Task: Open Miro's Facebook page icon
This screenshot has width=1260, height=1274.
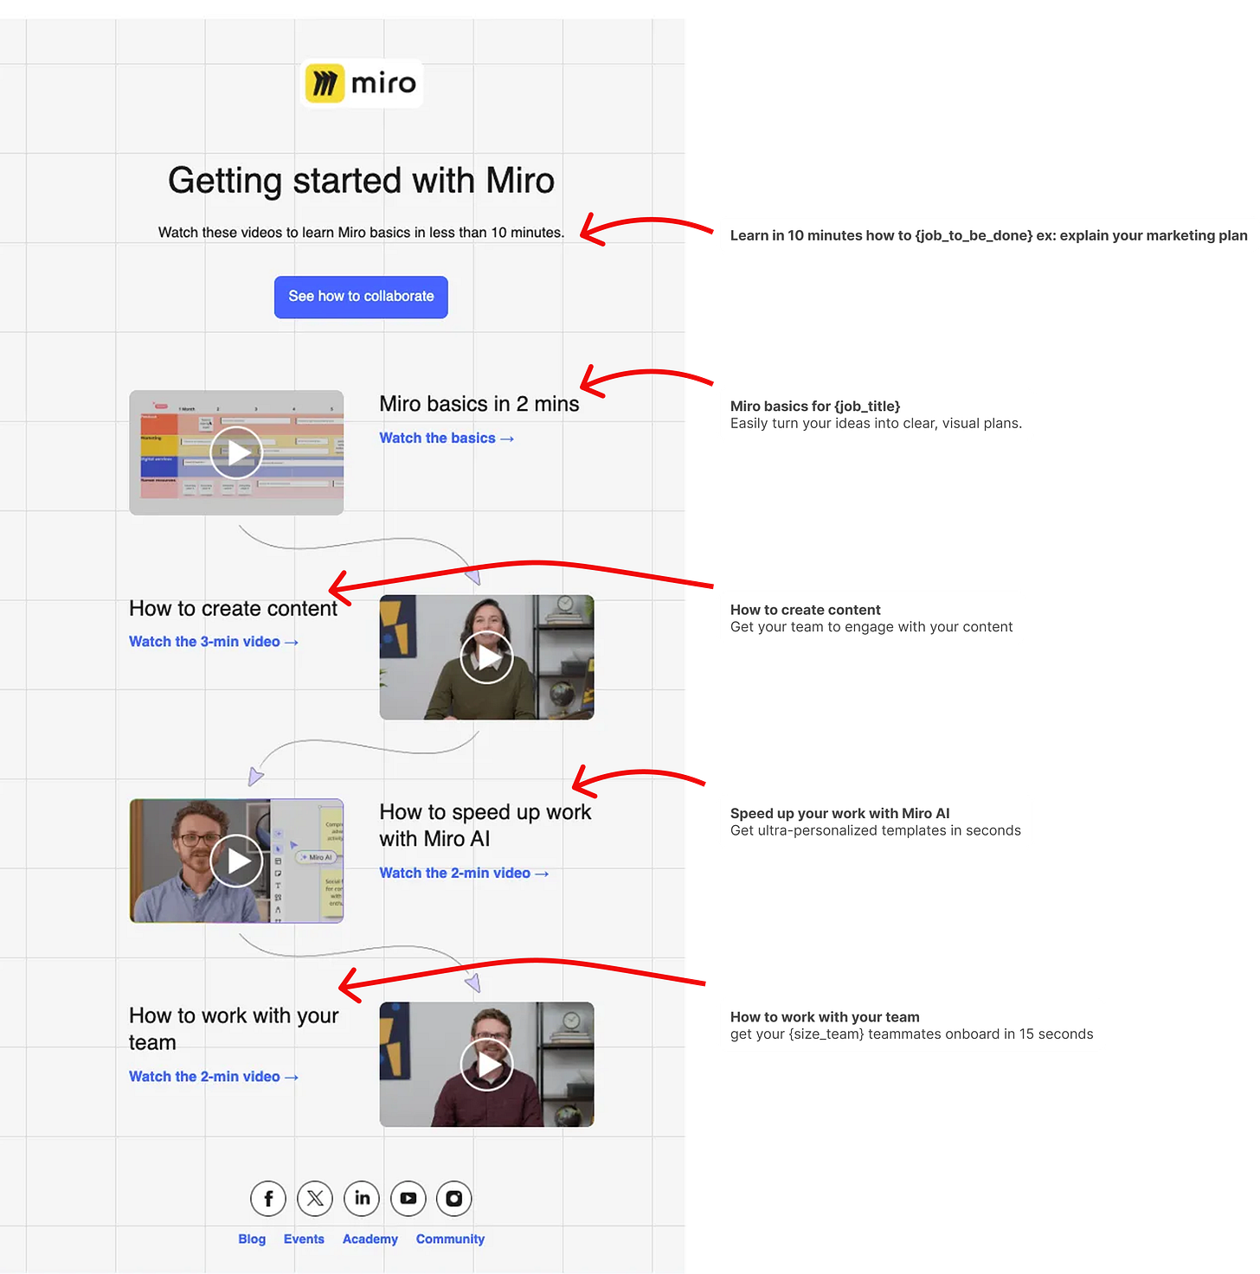Action: (268, 1199)
